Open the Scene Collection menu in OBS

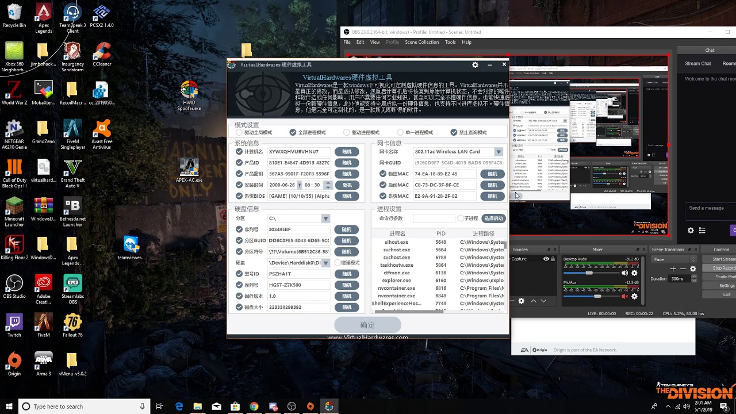[421, 42]
